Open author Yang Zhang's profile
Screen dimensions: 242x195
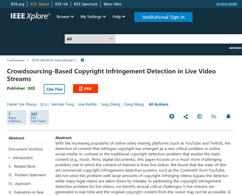[110, 104]
